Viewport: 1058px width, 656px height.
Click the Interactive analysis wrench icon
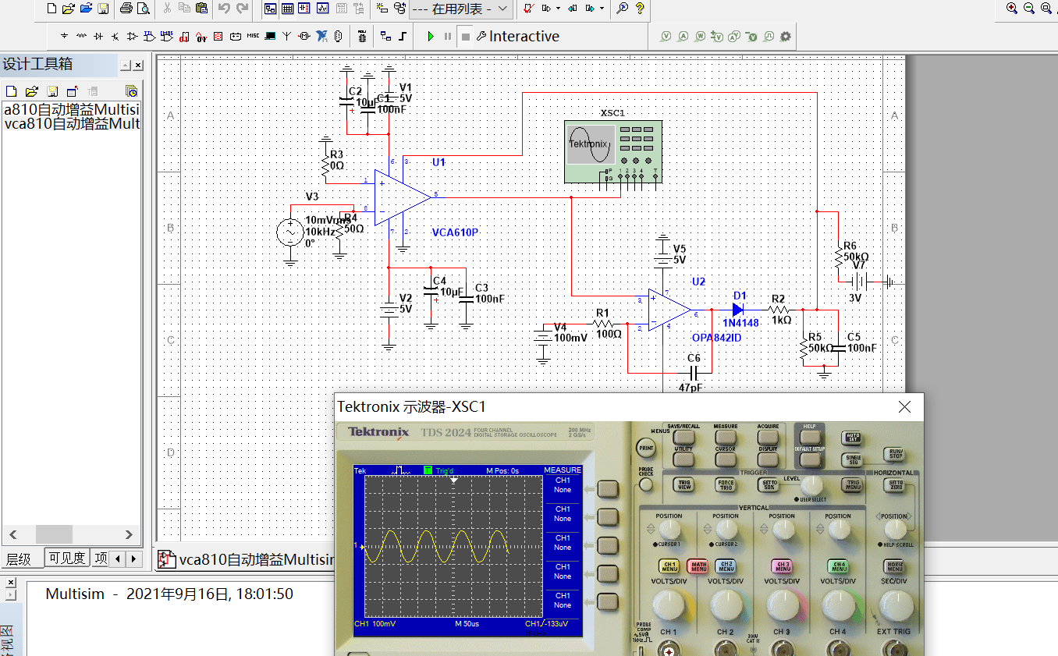coord(481,36)
